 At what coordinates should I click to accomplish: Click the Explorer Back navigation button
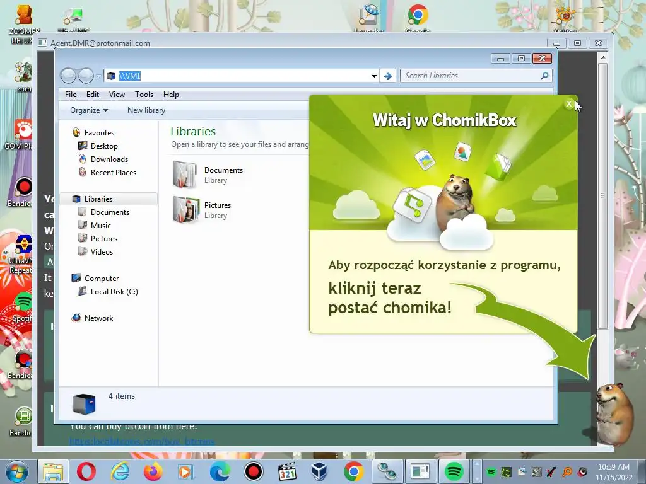pyautogui.click(x=68, y=76)
